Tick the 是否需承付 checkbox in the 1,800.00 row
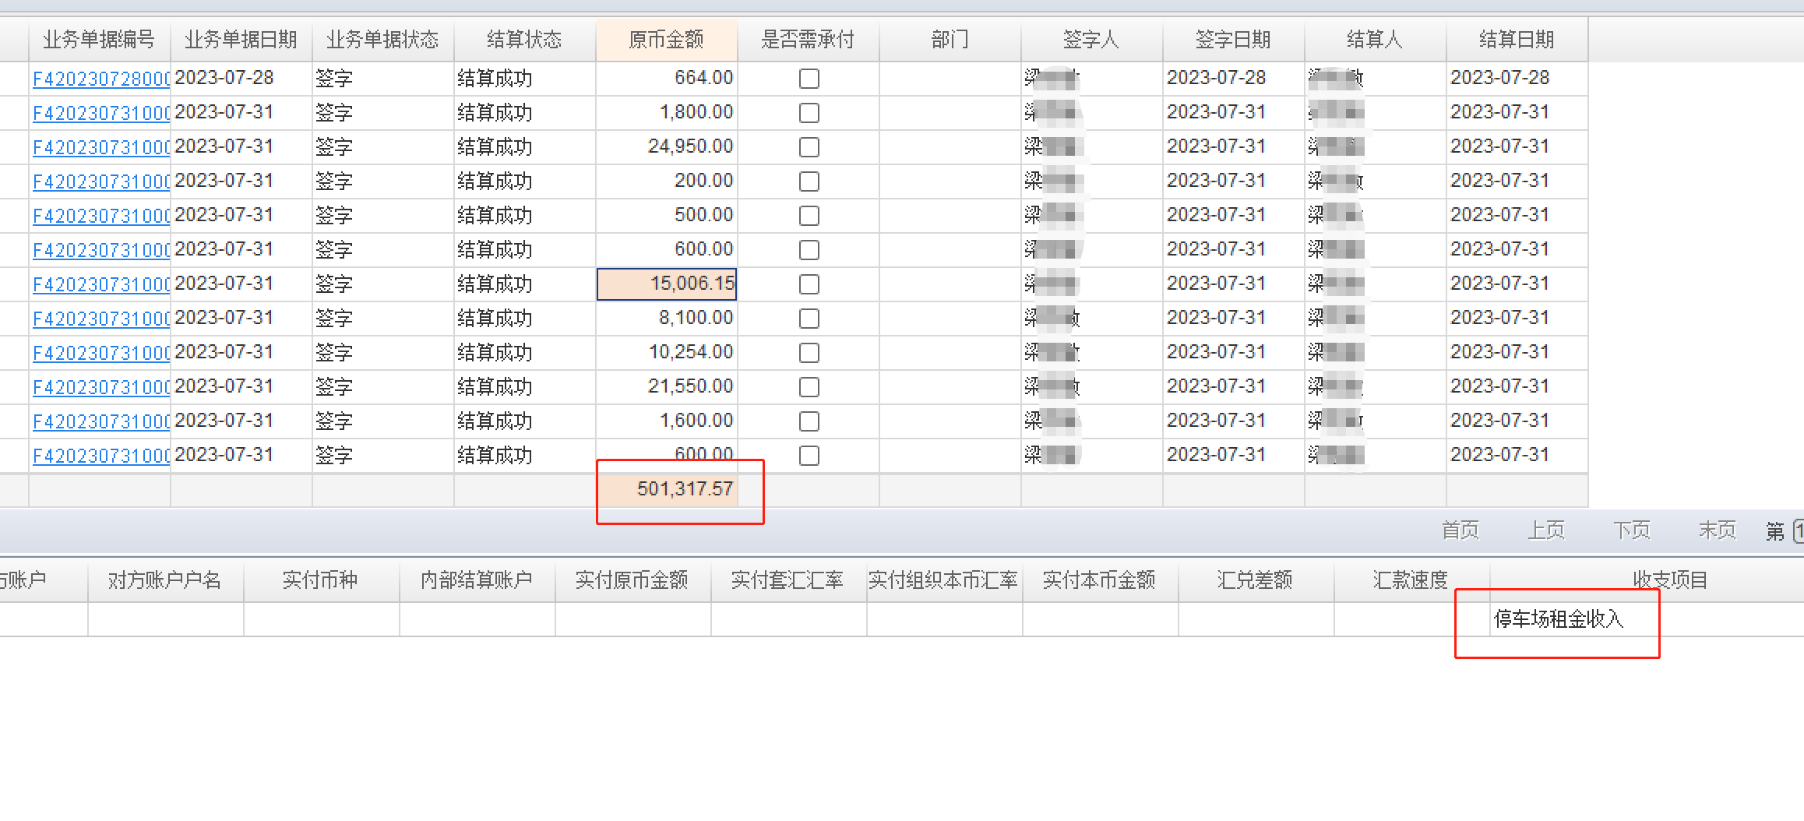Viewport: 1804px width, 821px height. 809,113
